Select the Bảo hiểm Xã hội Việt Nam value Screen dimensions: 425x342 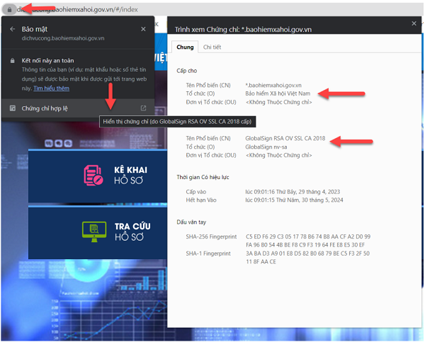click(x=278, y=93)
